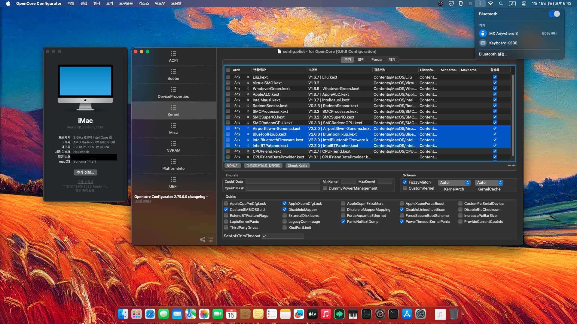Click 다운로드/렉스트 업데이트 button
This screenshot has width=577, height=324.
[263, 166]
